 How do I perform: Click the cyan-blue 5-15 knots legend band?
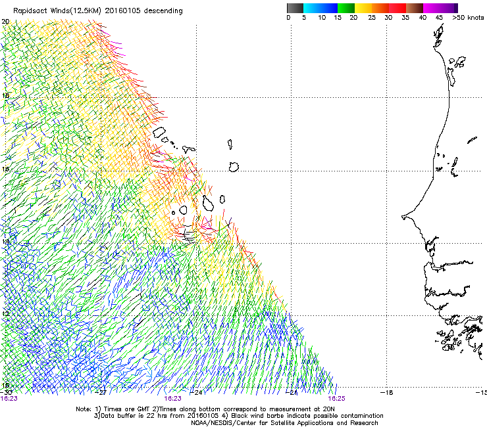click(320, 8)
